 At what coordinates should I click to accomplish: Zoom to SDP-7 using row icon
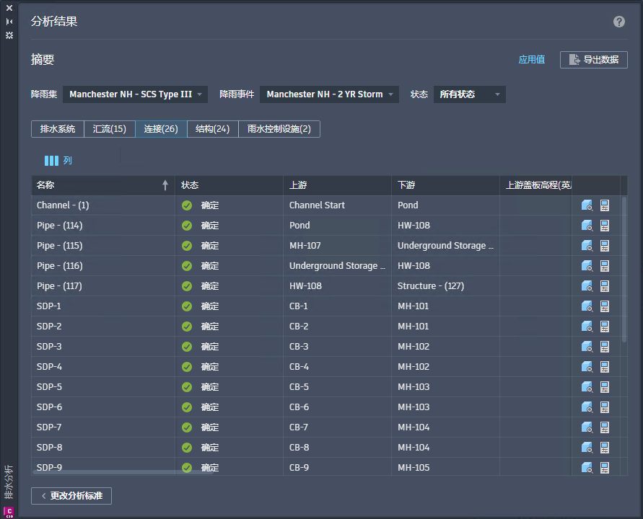(587, 427)
